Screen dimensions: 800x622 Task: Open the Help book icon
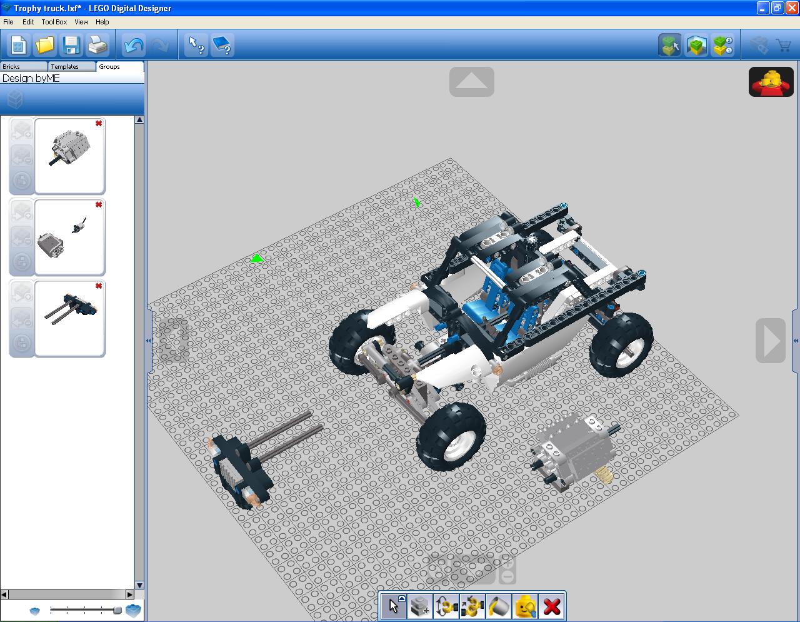pyautogui.click(x=223, y=46)
